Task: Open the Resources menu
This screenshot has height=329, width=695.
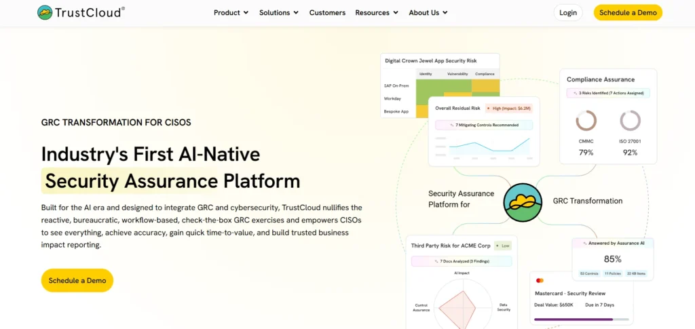Action: point(377,13)
